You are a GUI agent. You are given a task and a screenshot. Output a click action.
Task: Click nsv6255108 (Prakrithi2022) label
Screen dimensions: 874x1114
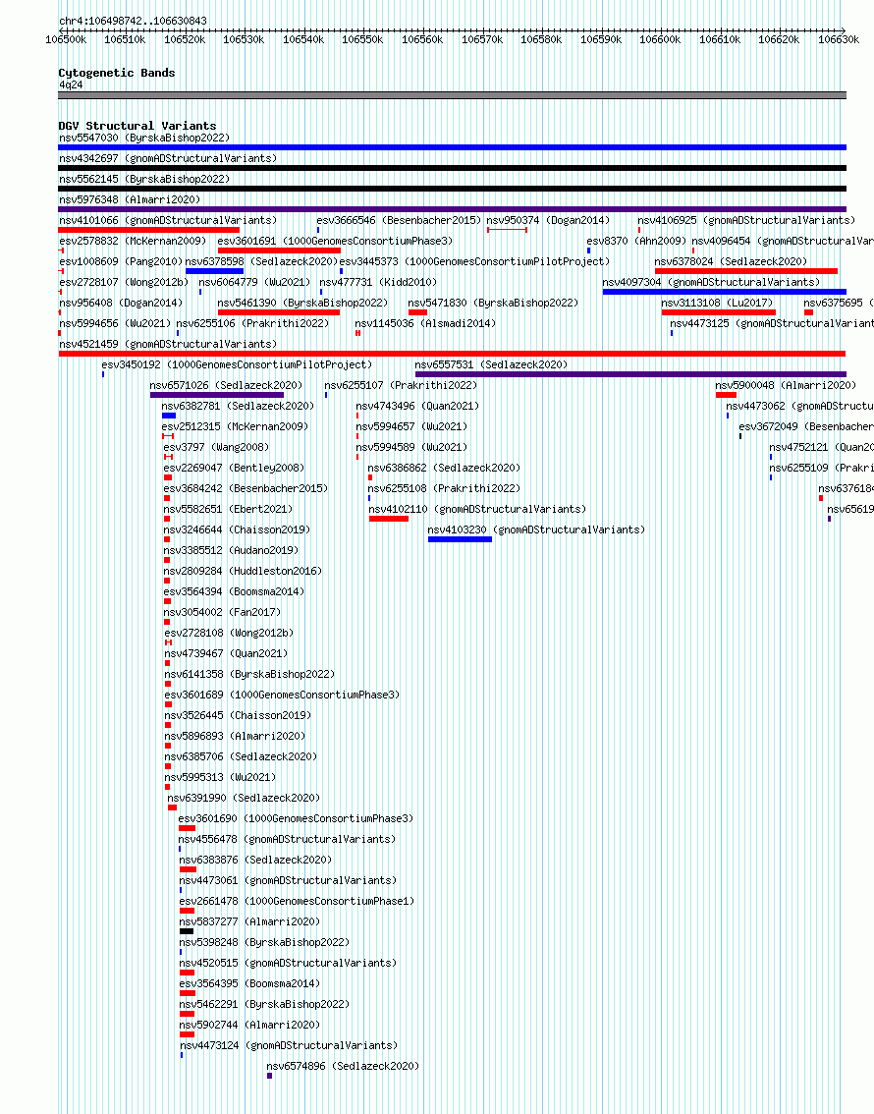[445, 488]
